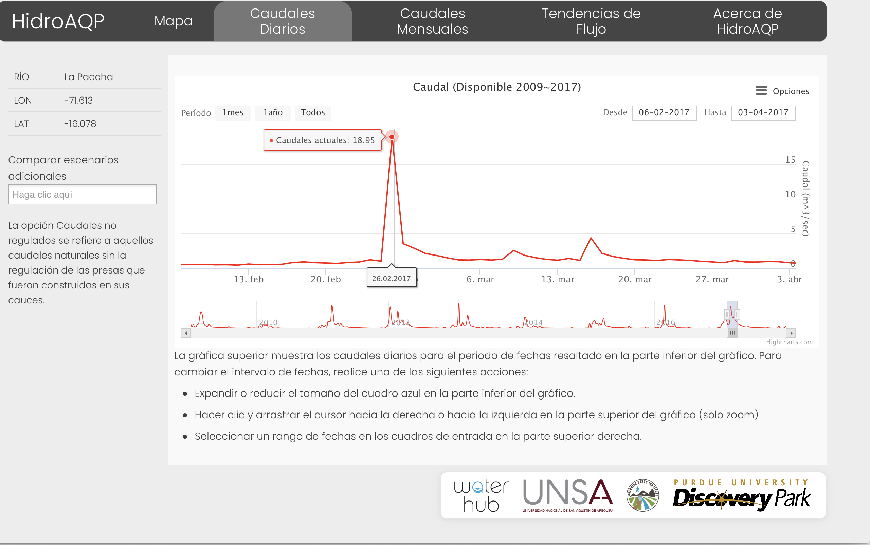Click the Desde date input field
This screenshot has width=870, height=545.
[x=664, y=112]
